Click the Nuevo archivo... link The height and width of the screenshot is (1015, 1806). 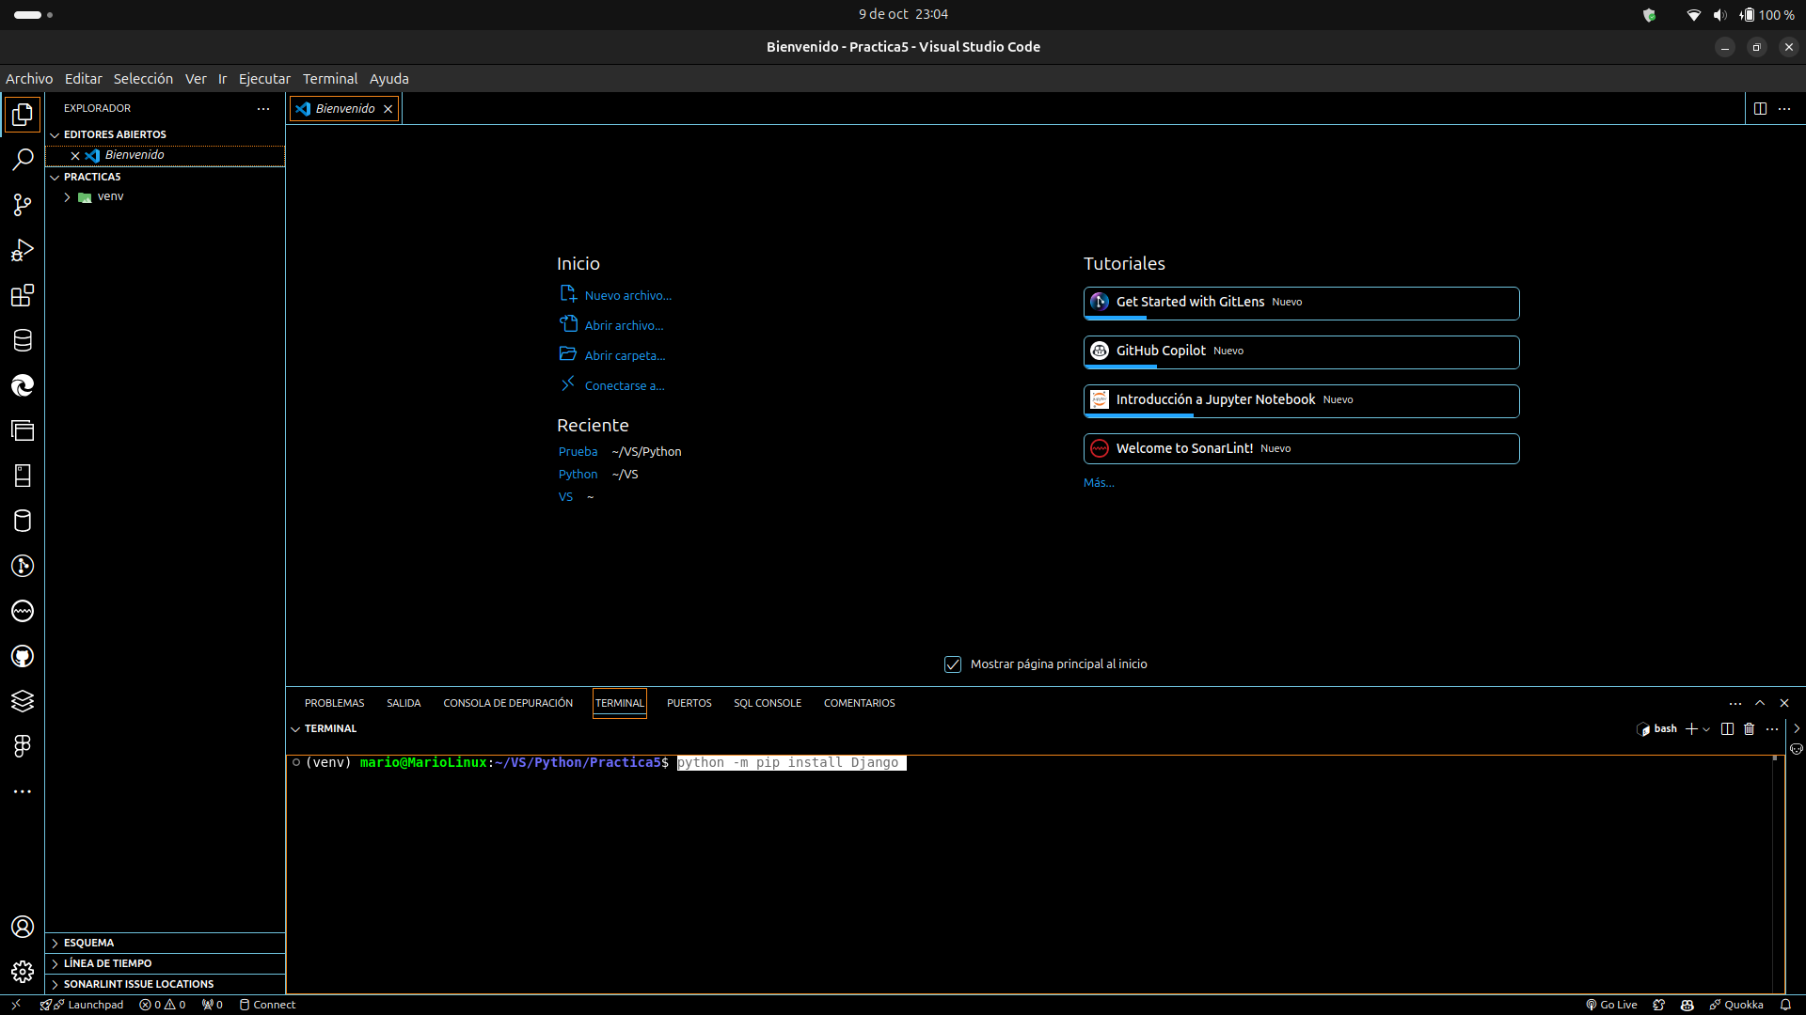pyautogui.click(x=627, y=295)
